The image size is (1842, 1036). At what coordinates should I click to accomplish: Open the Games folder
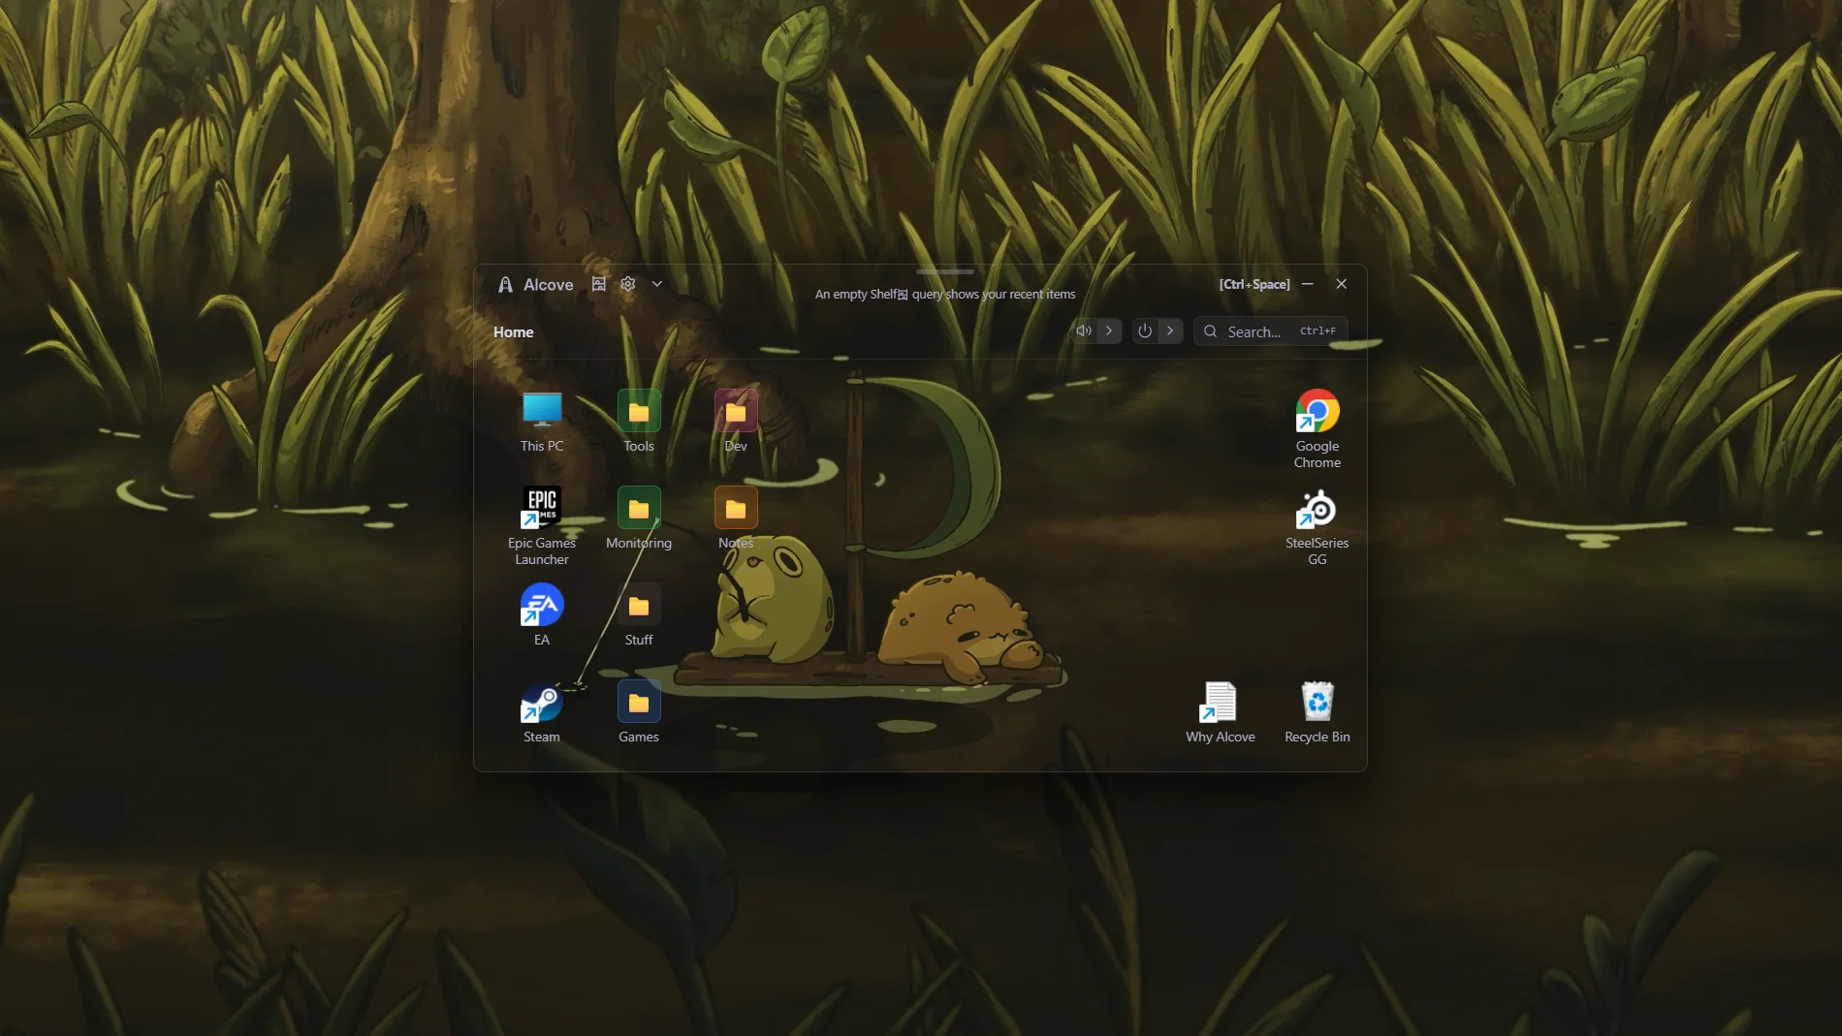[x=639, y=711]
